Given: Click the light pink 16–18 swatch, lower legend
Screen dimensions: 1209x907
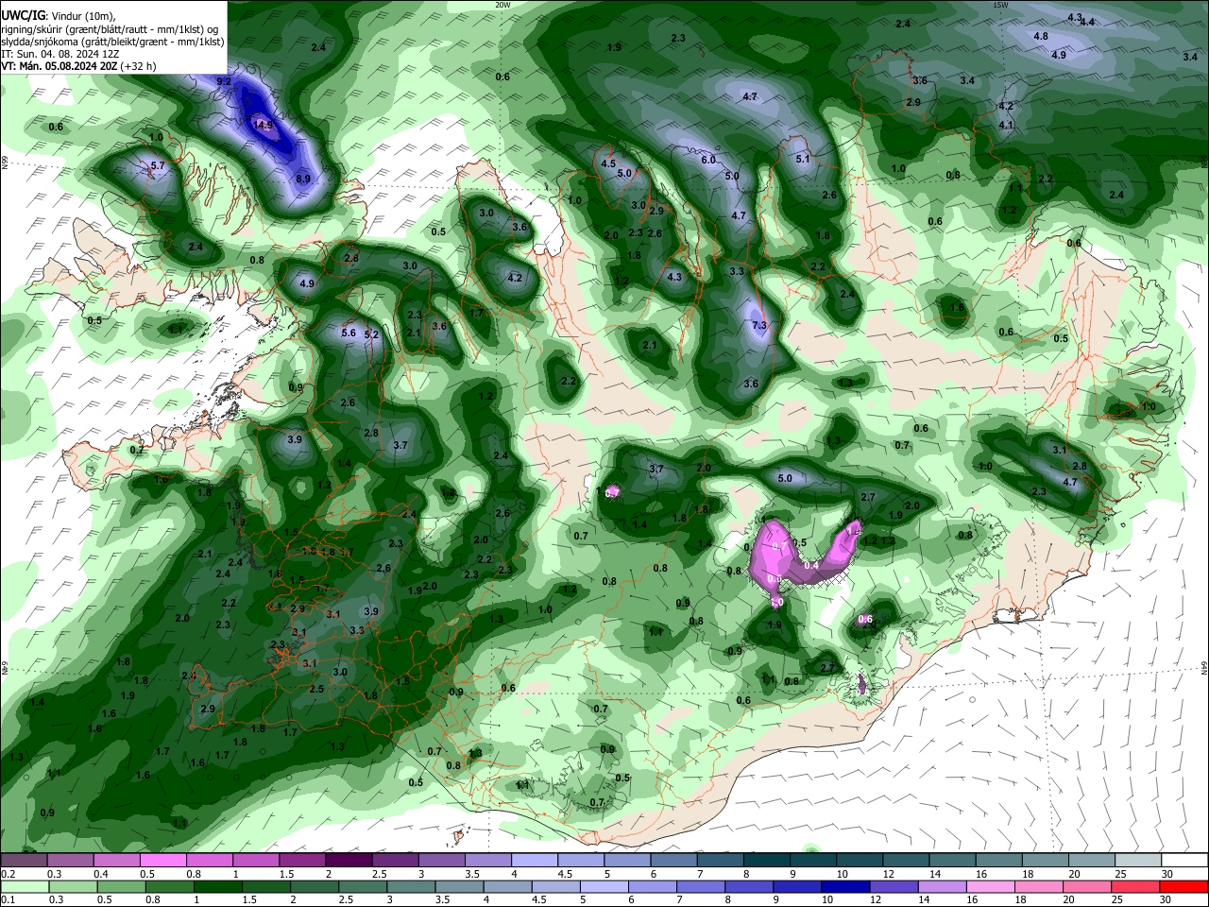Looking at the screenshot, I should (x=991, y=886).
